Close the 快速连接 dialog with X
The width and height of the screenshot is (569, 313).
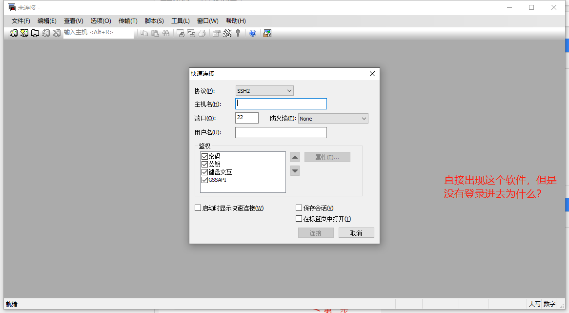[x=372, y=74]
